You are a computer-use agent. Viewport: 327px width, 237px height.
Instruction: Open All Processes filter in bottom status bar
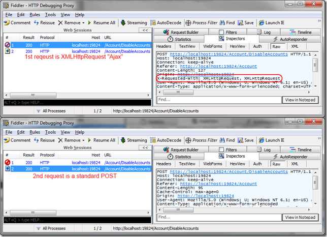click(x=51, y=228)
